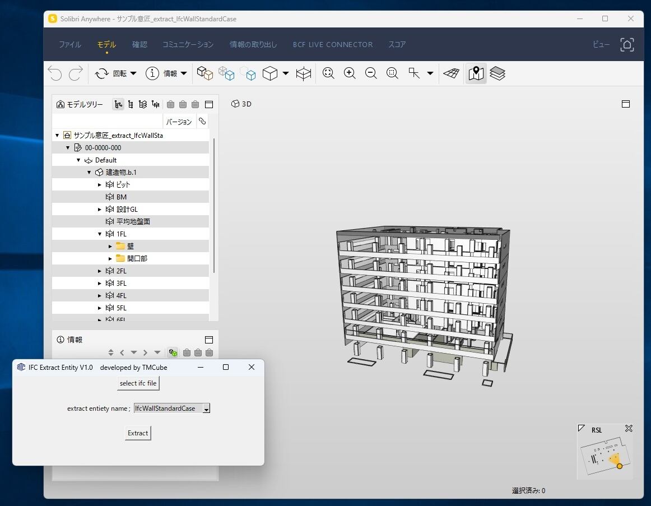Click the camera viewfinder icon at top right
The width and height of the screenshot is (651, 506).
(627, 44)
